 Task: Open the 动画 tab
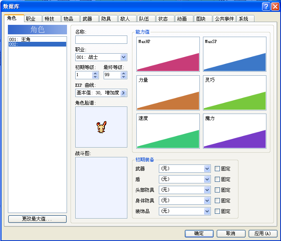click(184, 19)
